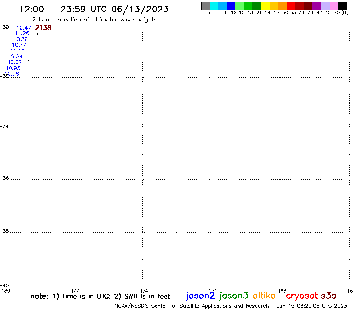The height and width of the screenshot is (310, 353).
Task: Click the dark blue swatch in the color scale
Action: tap(231, 6)
